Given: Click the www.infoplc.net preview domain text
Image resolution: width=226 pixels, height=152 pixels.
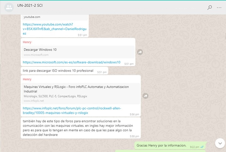Looking at the screenshot, I should pyautogui.click(x=34, y=101).
